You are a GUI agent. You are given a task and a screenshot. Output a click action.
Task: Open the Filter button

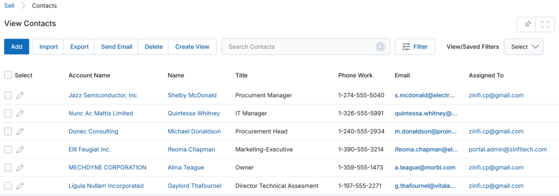[x=415, y=47]
